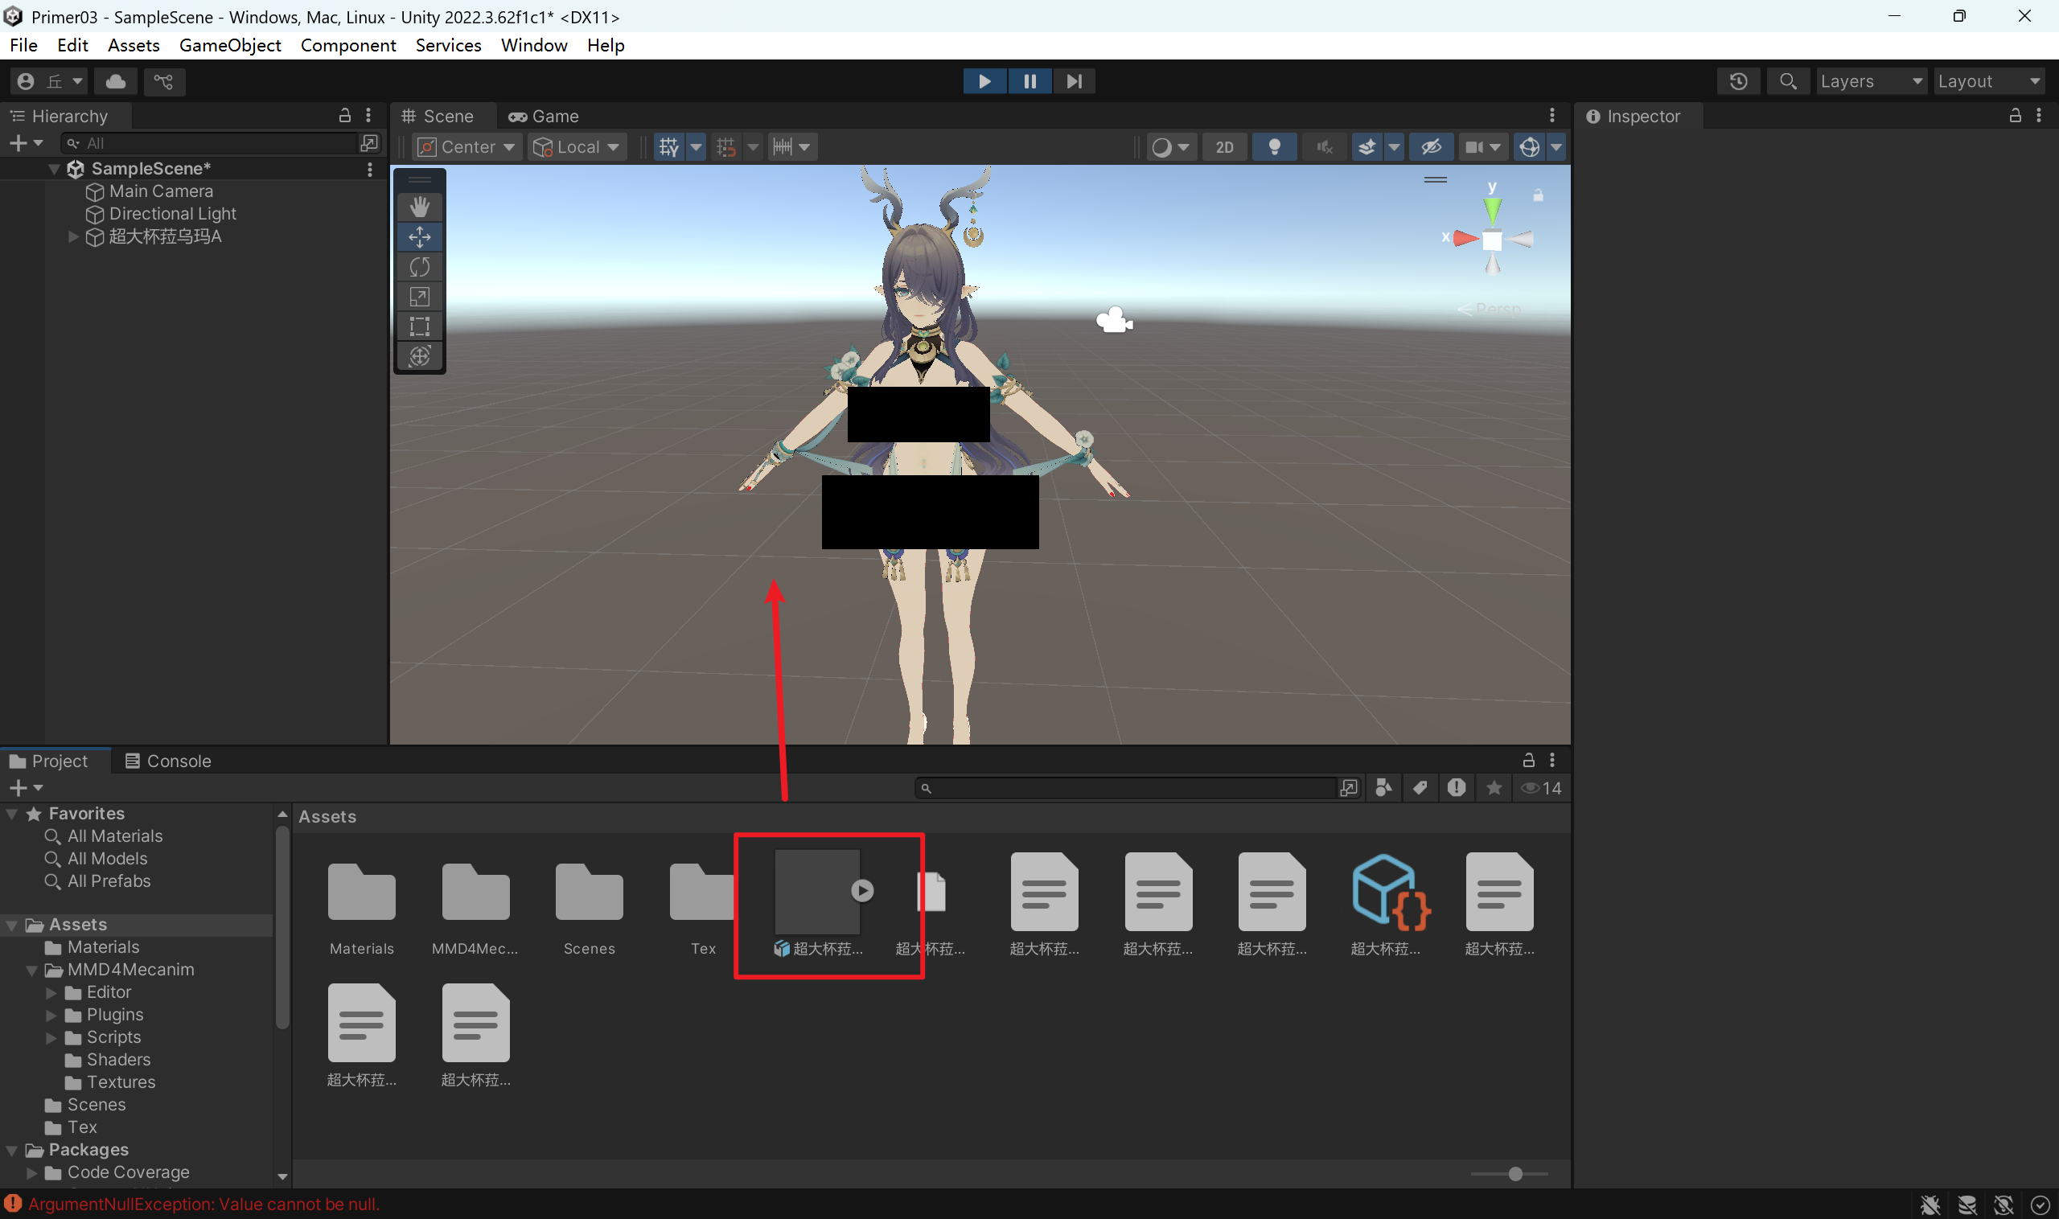Screen dimensions: 2059x1219
Task: Select the Rect transform tool
Action: click(419, 326)
